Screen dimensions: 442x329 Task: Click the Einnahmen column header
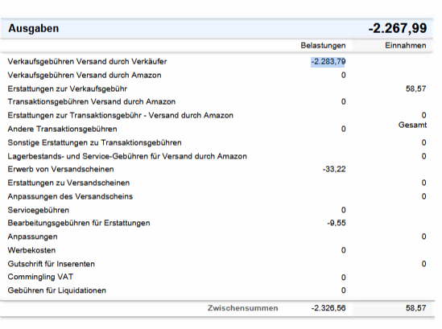coord(405,45)
